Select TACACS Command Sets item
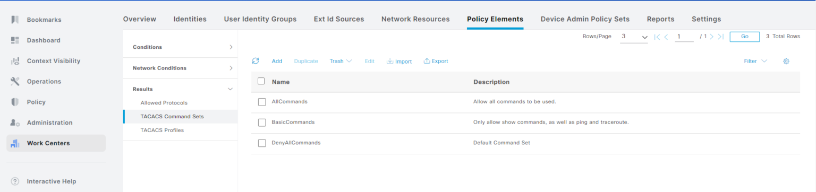The height and width of the screenshot is (192, 816). click(172, 117)
